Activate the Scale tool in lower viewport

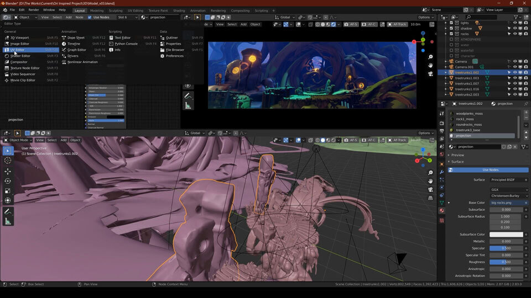coord(7,191)
